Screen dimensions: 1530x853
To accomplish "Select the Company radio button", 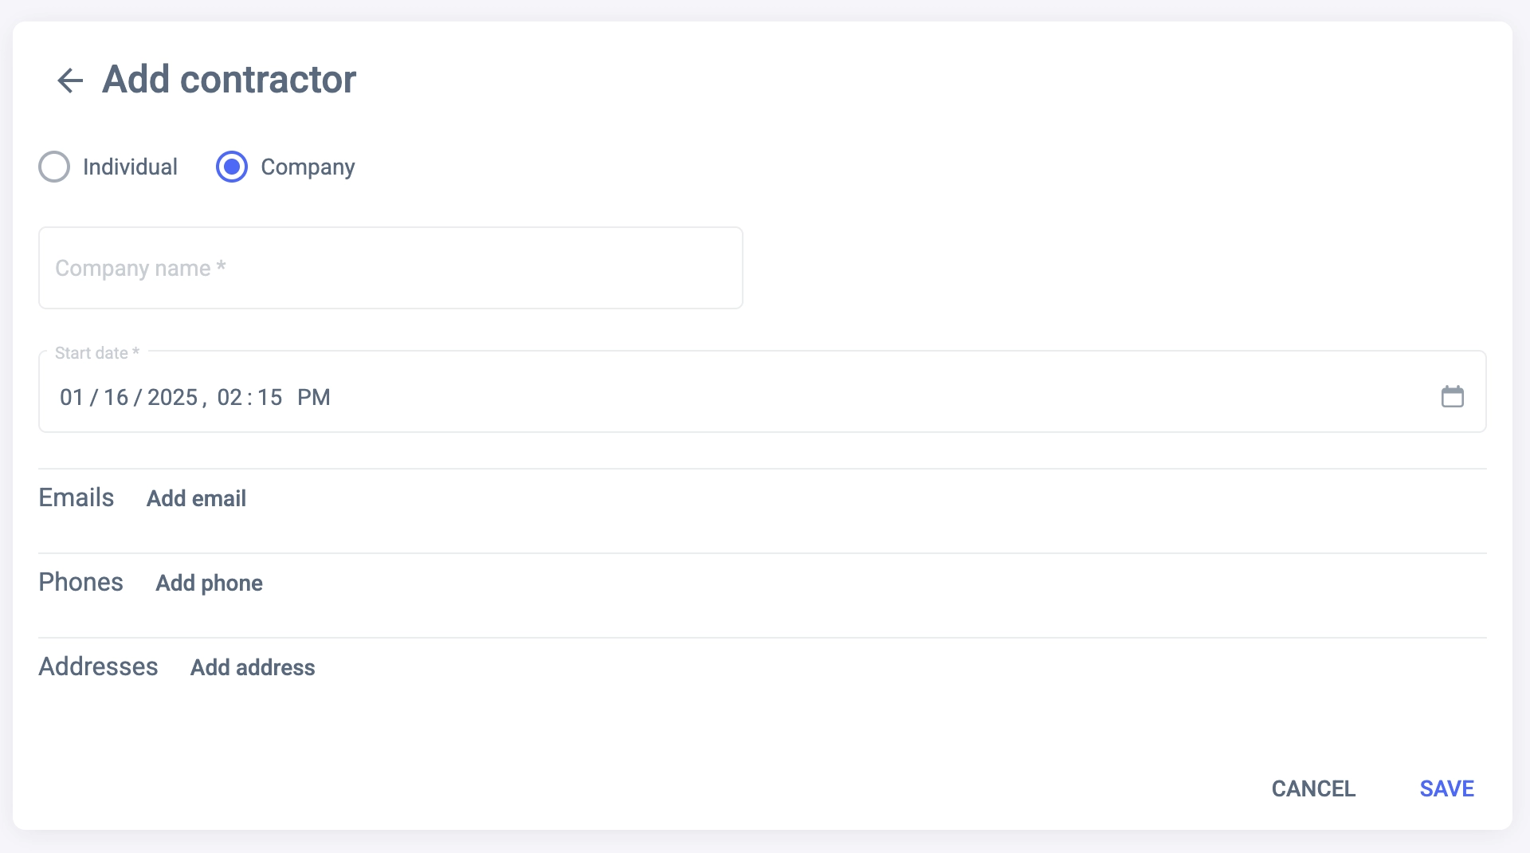I will 232,167.
